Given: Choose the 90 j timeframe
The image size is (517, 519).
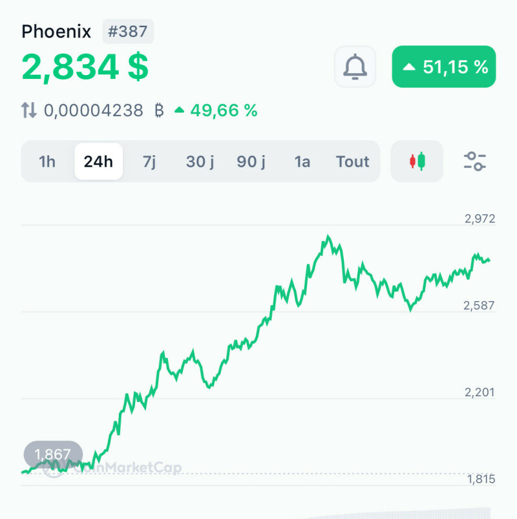Looking at the screenshot, I should (251, 162).
